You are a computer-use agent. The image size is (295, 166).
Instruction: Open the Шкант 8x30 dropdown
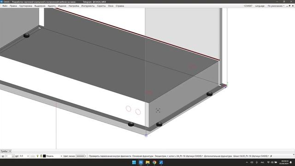coord(251,156)
